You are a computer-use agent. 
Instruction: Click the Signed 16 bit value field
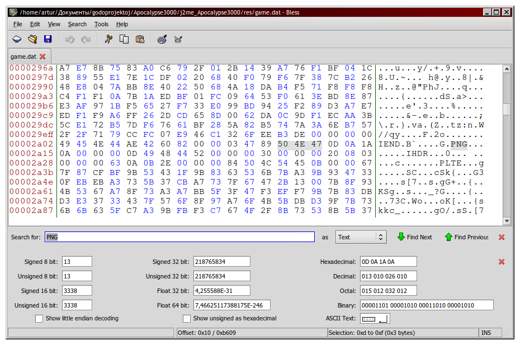(77, 291)
